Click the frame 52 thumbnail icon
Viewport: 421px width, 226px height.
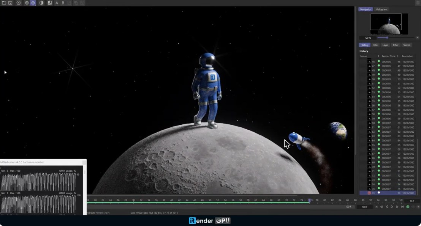[x=369, y=88]
